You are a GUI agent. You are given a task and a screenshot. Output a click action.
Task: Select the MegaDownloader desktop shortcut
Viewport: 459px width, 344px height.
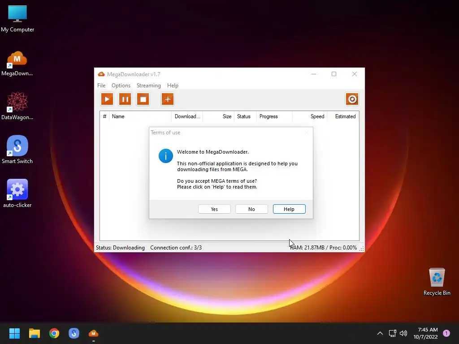point(17,64)
